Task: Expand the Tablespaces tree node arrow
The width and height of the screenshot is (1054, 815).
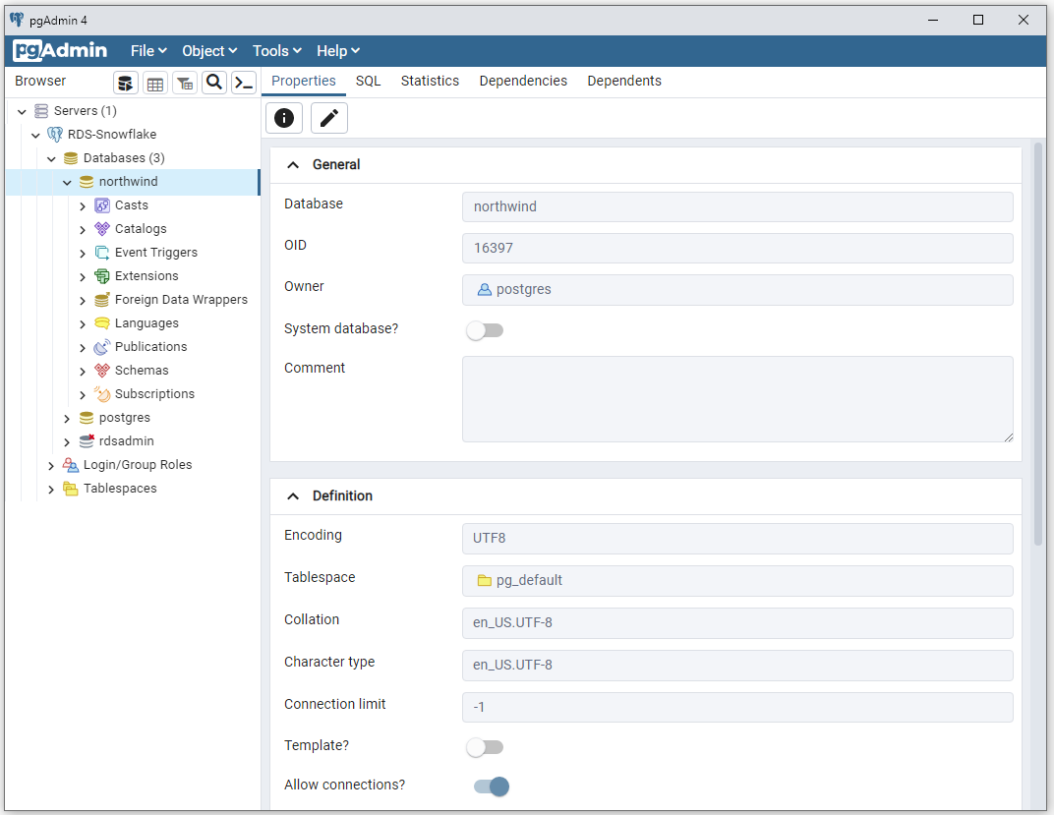Action: click(52, 490)
